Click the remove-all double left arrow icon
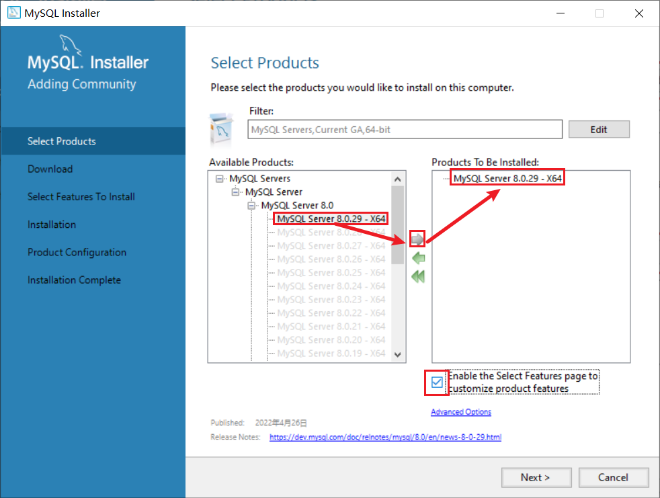 [419, 277]
